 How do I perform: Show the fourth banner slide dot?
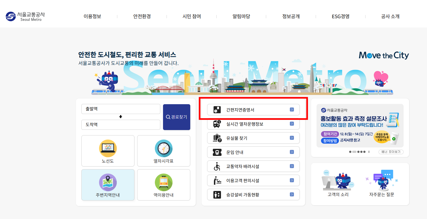point(361,152)
